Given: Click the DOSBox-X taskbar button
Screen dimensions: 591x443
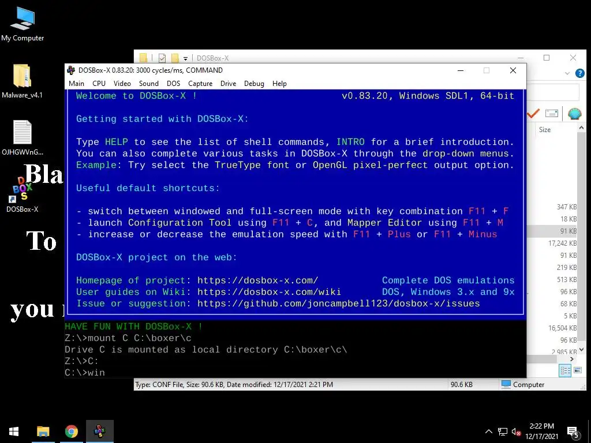Looking at the screenshot, I should click(x=99, y=431).
